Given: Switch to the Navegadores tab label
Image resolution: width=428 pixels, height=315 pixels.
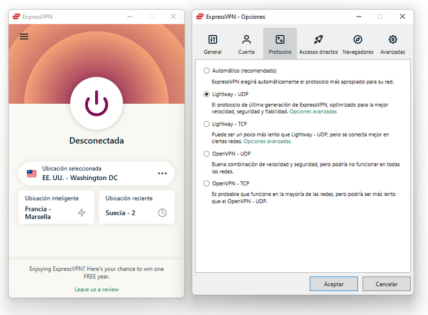Looking at the screenshot, I should click(358, 52).
